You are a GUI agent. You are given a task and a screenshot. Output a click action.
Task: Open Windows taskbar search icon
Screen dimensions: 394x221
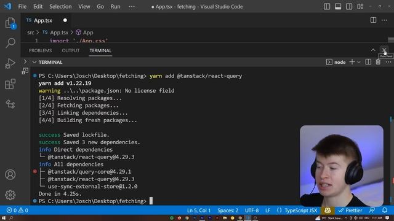click(11, 218)
